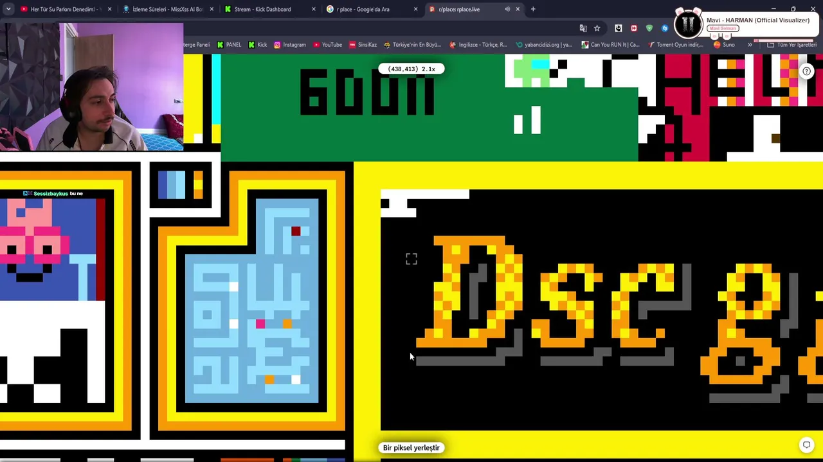Open the PANEL bookmark

pyautogui.click(x=229, y=45)
